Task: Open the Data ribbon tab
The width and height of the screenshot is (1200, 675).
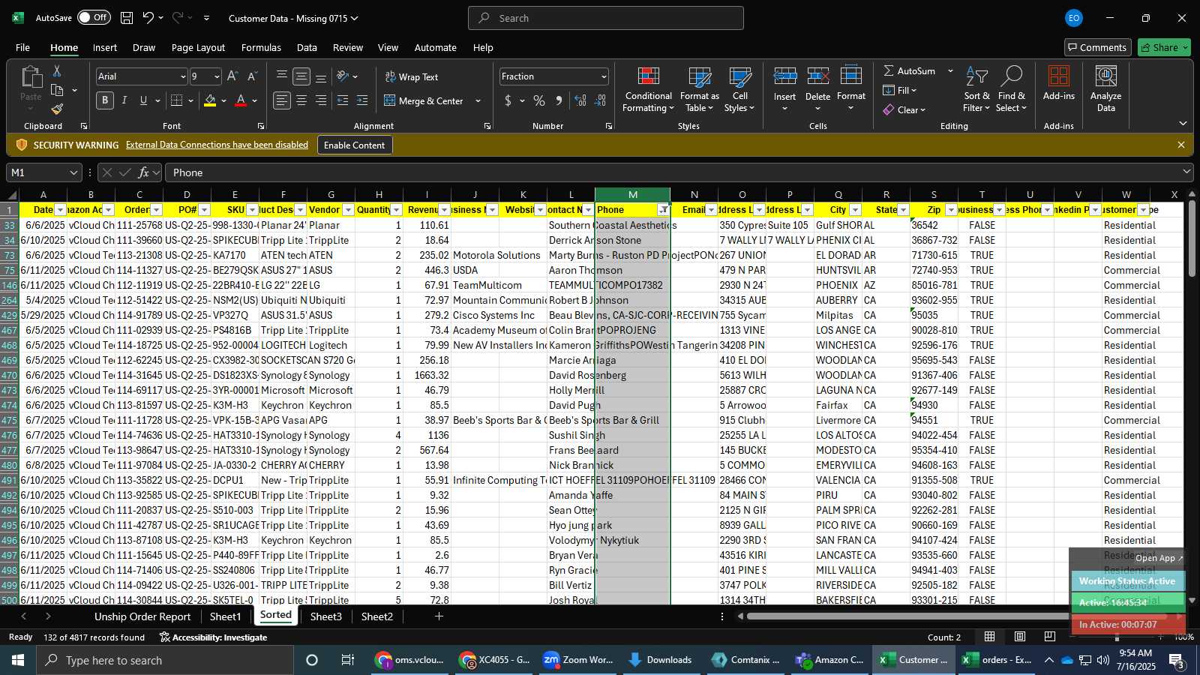Action: pos(307,47)
